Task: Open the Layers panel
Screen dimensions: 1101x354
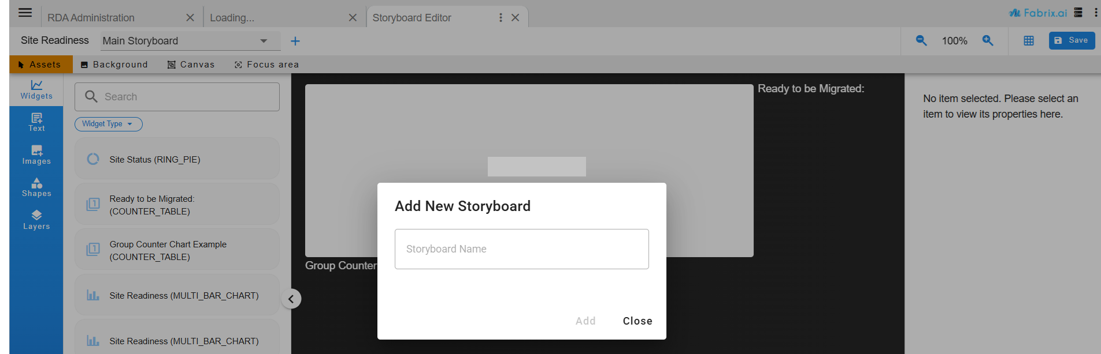Action: [x=36, y=220]
